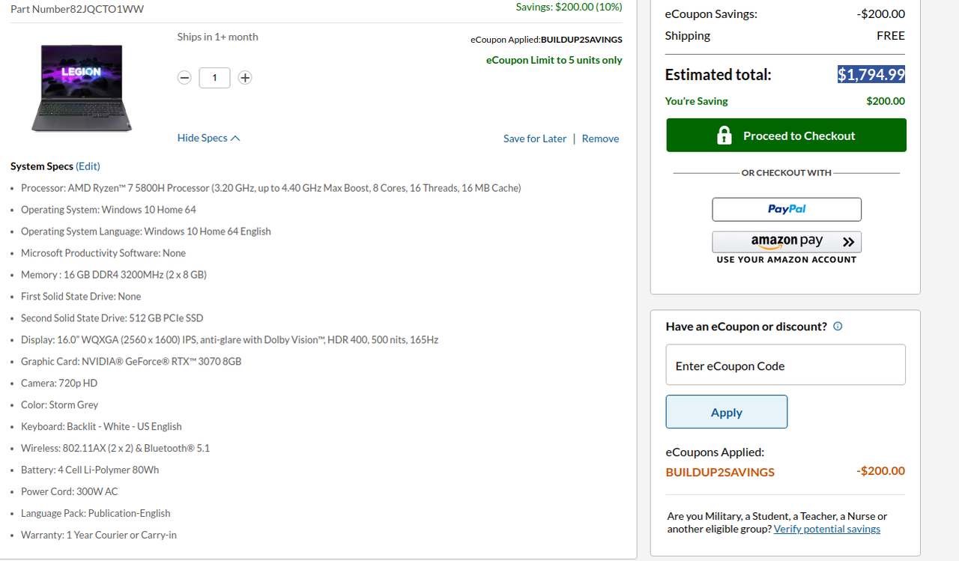The image size is (959, 561).
Task: Collapse specs with Hide Specs
Action: coord(208,138)
